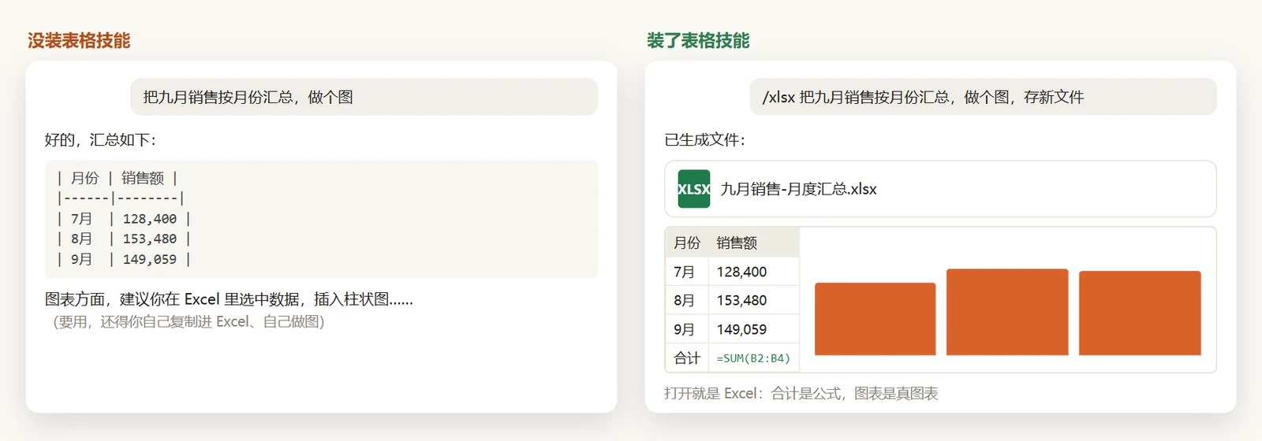The height and width of the screenshot is (441, 1262).
Task: Select the left prompt bubble 把九月销售按月份汇总，做个图
Action: [364, 97]
